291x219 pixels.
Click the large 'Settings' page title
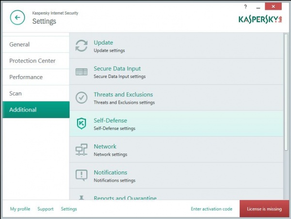coord(44,21)
